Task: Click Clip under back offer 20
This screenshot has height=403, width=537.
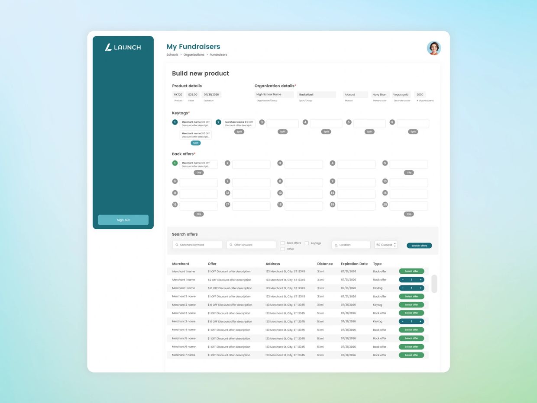Action: 409,214
